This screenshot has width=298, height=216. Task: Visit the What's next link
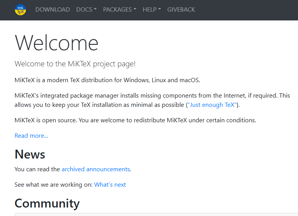pyautogui.click(x=110, y=185)
